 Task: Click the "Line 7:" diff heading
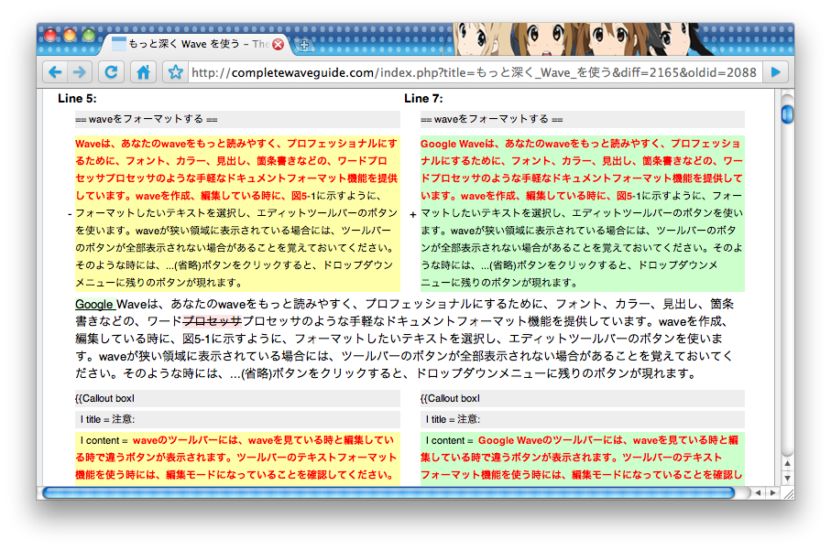click(423, 99)
